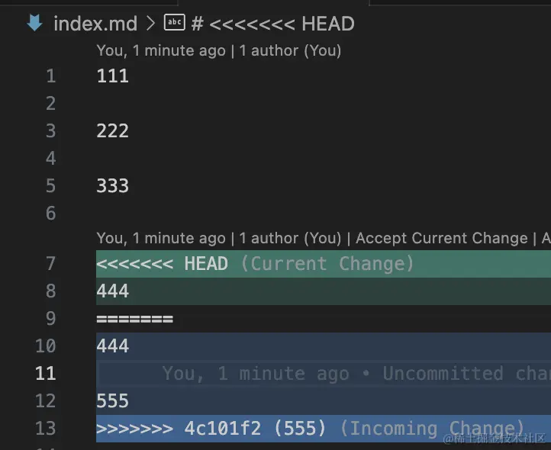Click the <<<<<<< HEAD conflict marker line
This screenshot has height=450, width=551.
(324, 264)
